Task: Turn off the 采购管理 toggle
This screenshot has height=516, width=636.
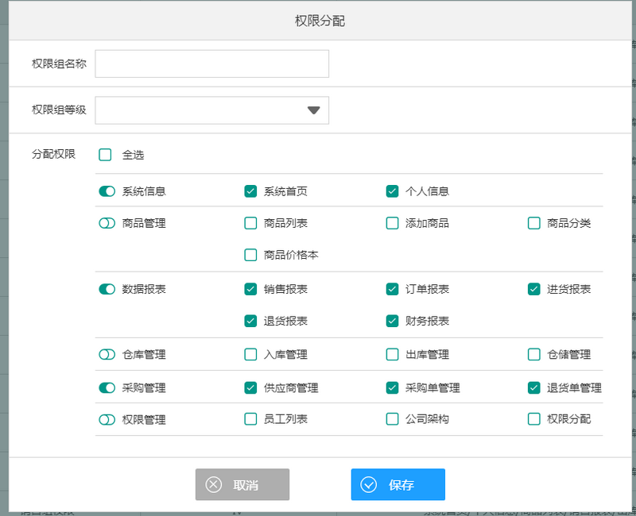Action: pos(107,388)
